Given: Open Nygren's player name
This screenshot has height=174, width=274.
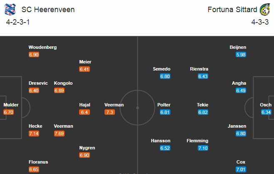Looking at the screenshot, I should [x=87, y=148].
